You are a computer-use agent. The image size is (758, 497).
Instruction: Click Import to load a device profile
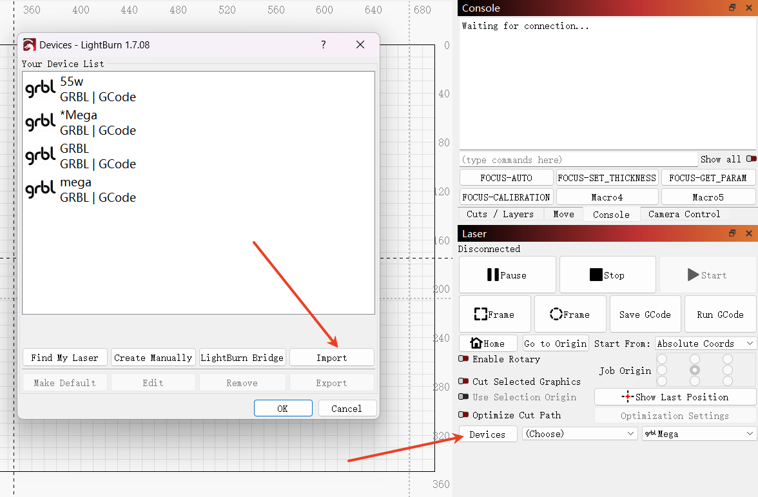point(331,358)
